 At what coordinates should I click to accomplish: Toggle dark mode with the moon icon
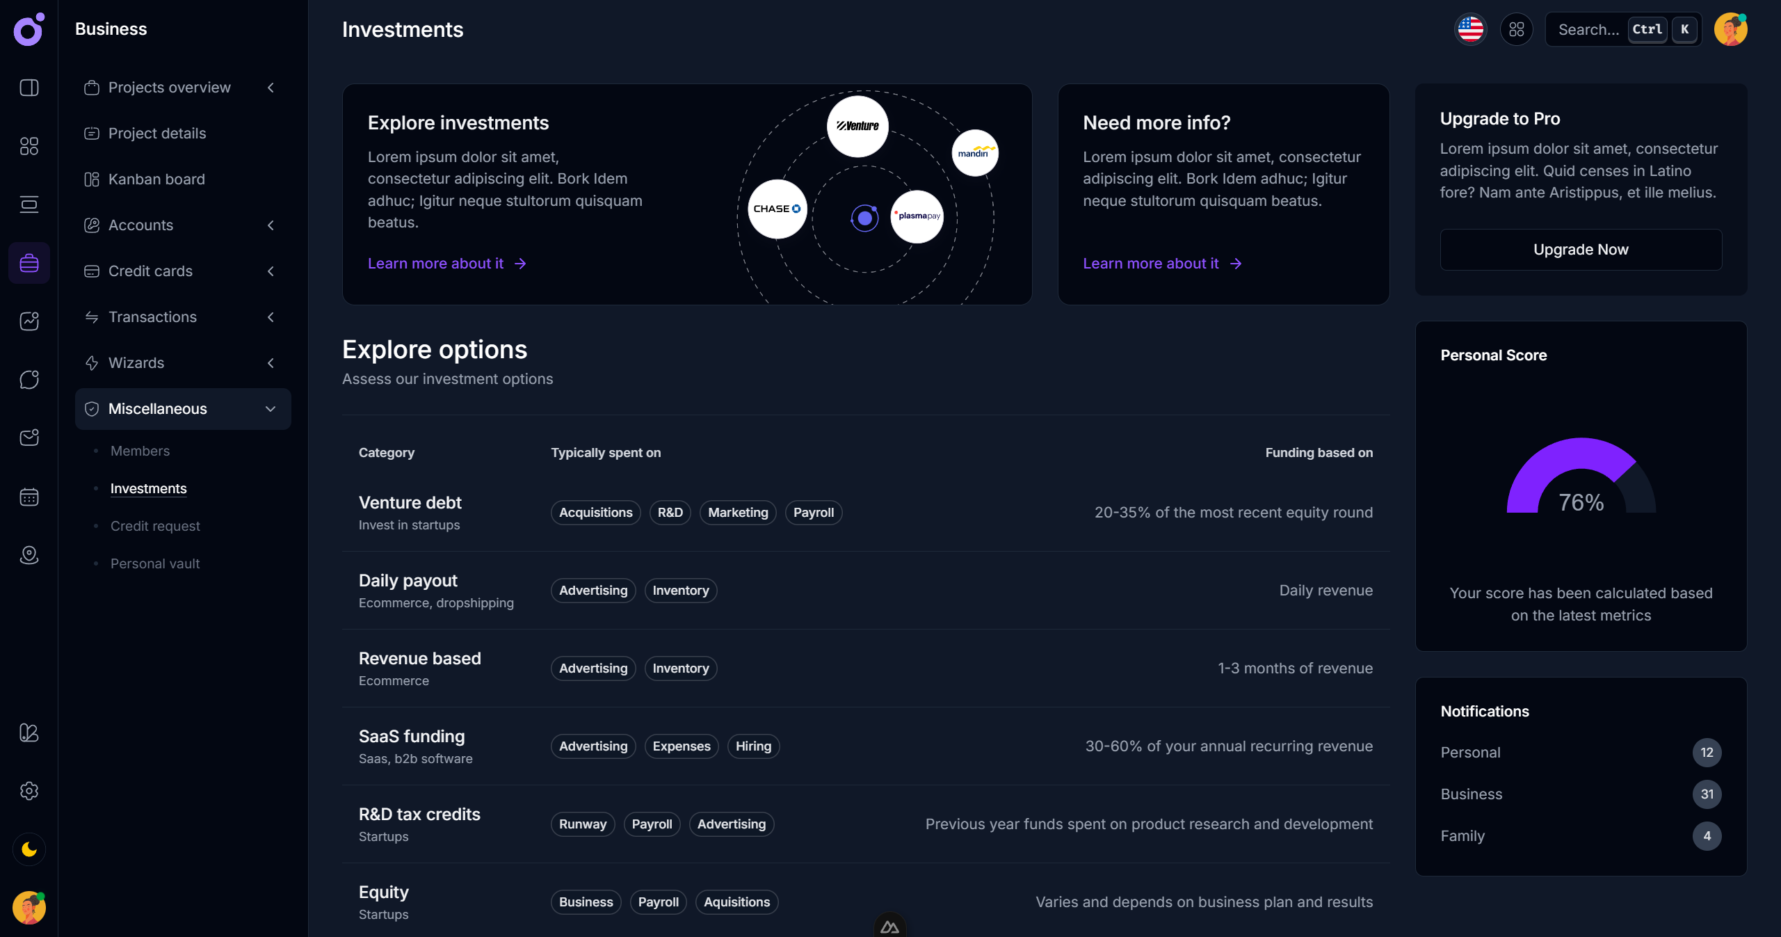pyautogui.click(x=29, y=849)
